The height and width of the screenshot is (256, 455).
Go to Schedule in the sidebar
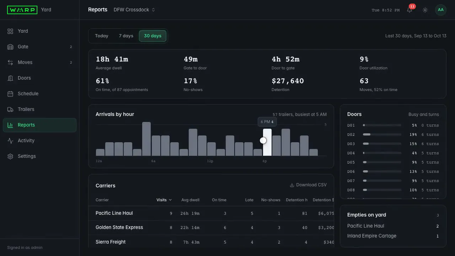[39, 94]
